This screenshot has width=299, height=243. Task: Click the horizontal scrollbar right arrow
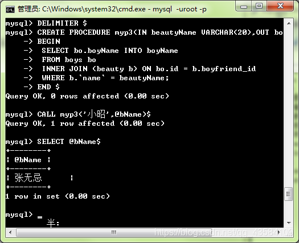click(x=279, y=232)
